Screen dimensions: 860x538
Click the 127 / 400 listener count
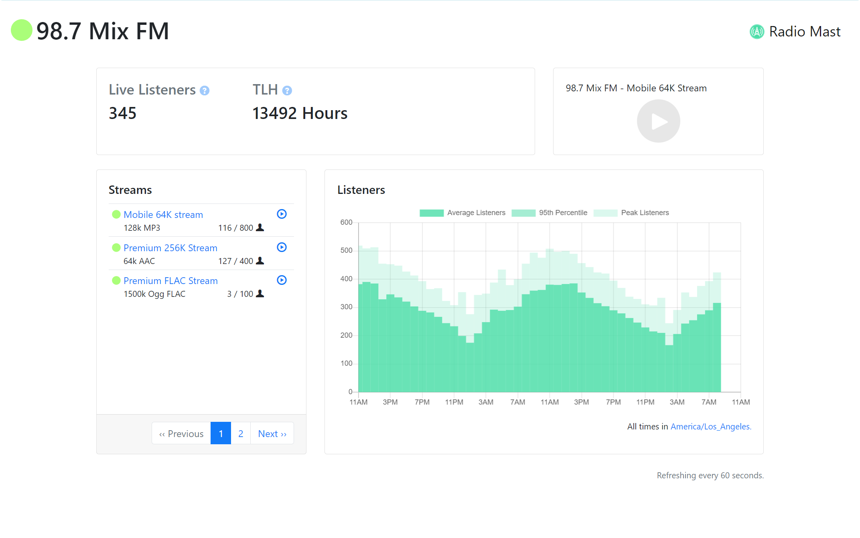(235, 261)
